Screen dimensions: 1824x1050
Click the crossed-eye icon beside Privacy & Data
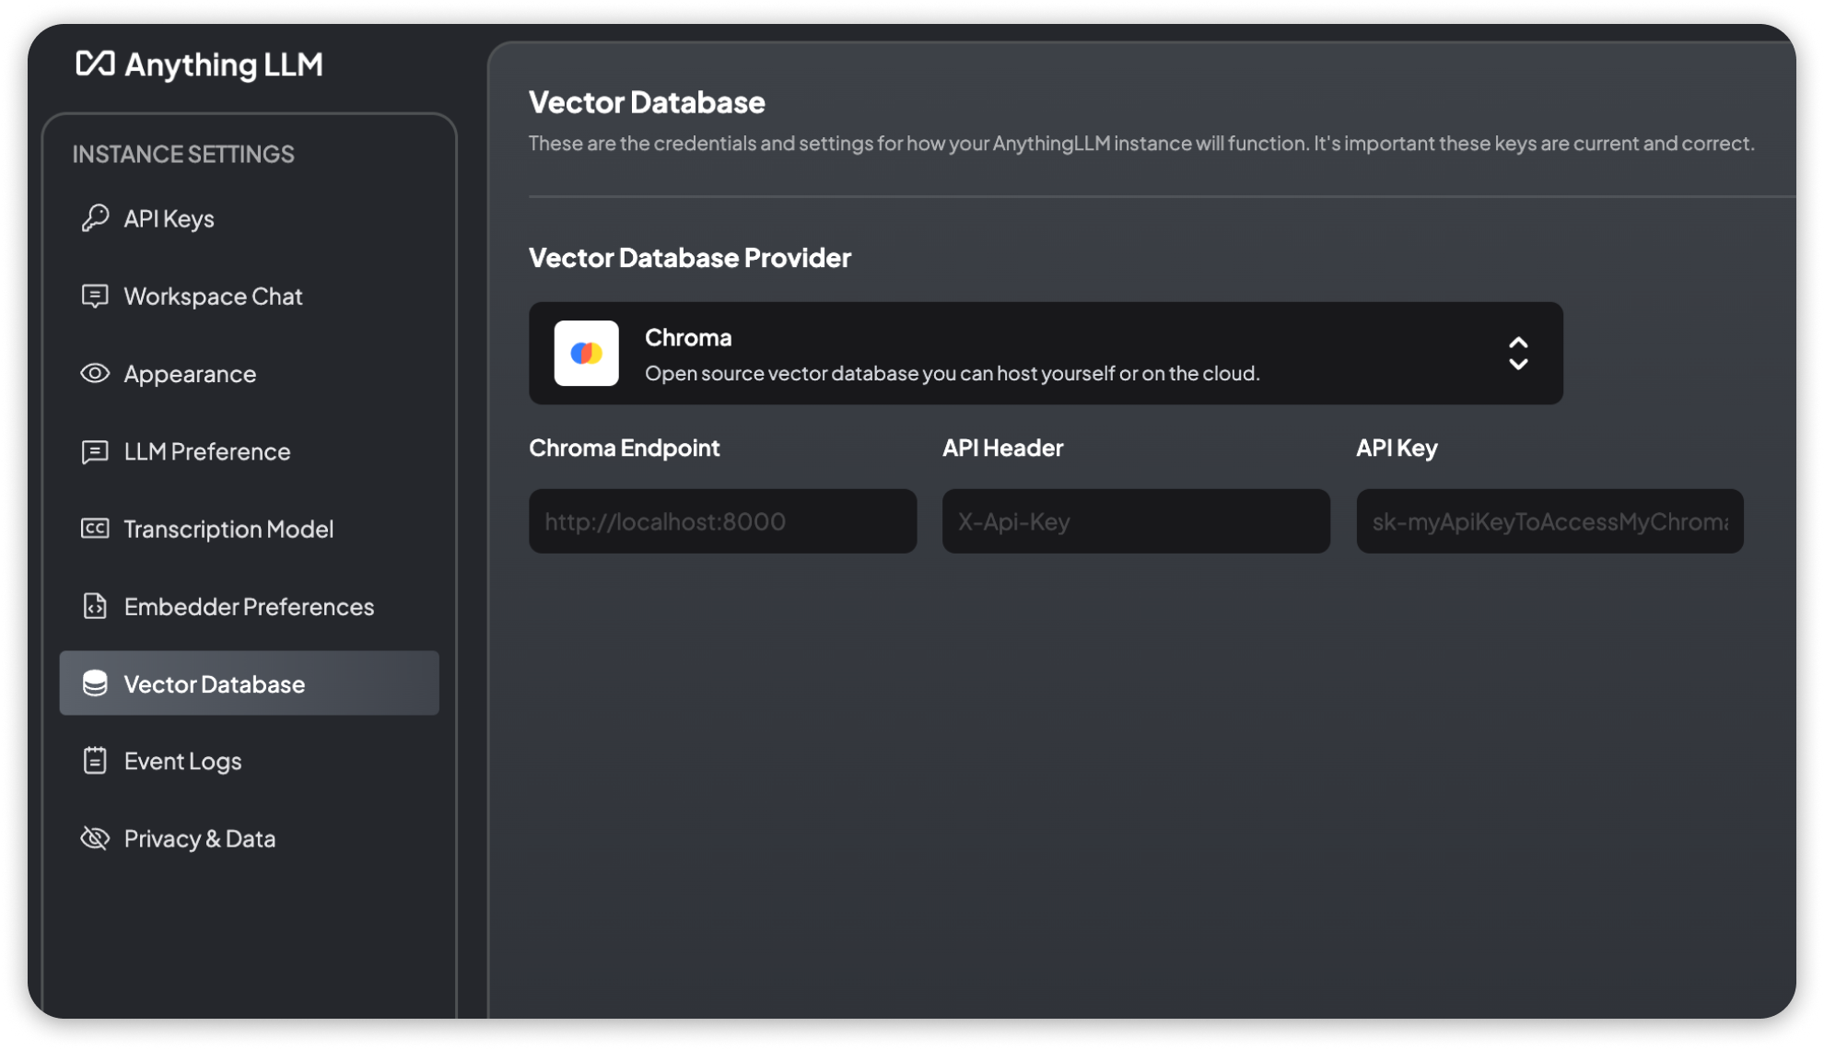point(95,838)
